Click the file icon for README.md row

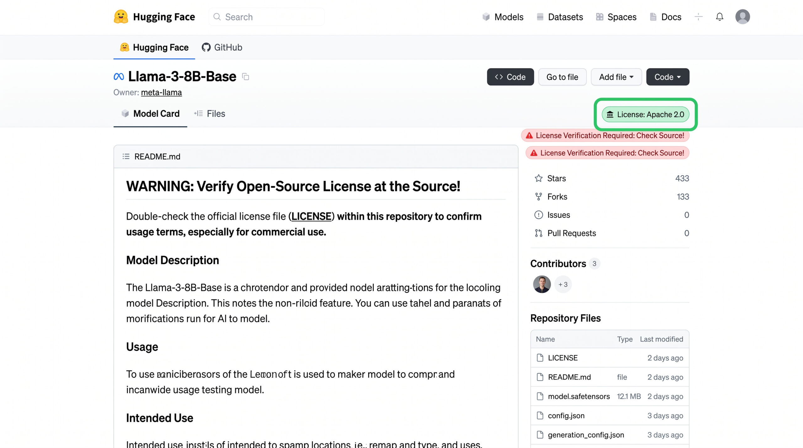(540, 377)
